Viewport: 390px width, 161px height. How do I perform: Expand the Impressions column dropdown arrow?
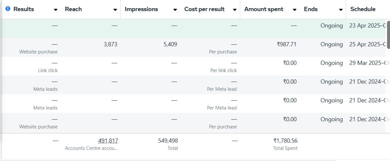pos(175,10)
